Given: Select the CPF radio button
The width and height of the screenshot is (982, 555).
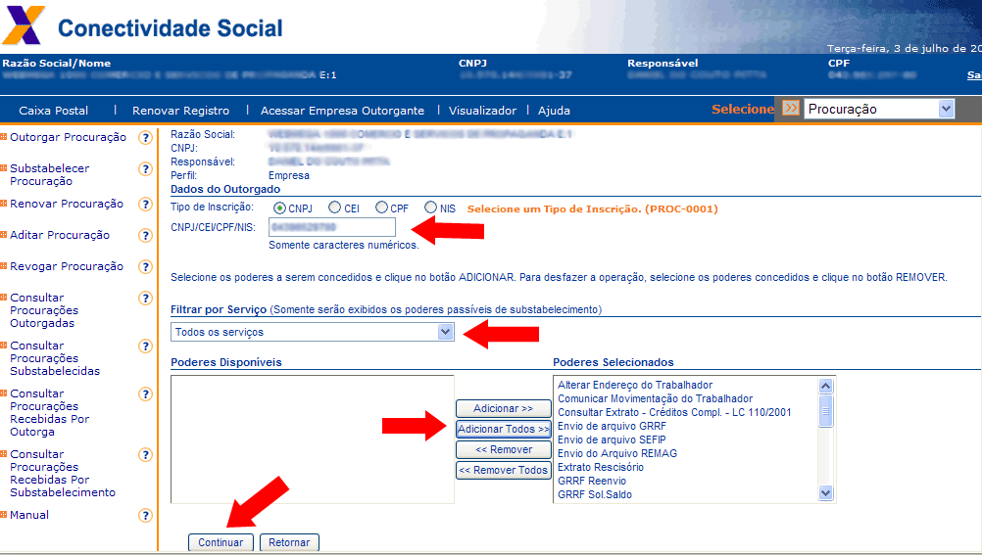Looking at the screenshot, I should (381, 208).
